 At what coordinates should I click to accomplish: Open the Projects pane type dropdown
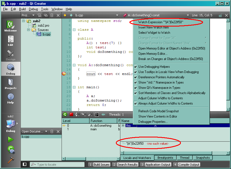(28, 15)
